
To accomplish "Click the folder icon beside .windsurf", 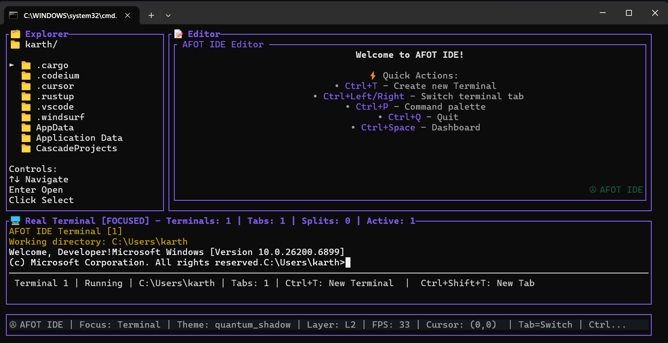I will [x=26, y=117].
